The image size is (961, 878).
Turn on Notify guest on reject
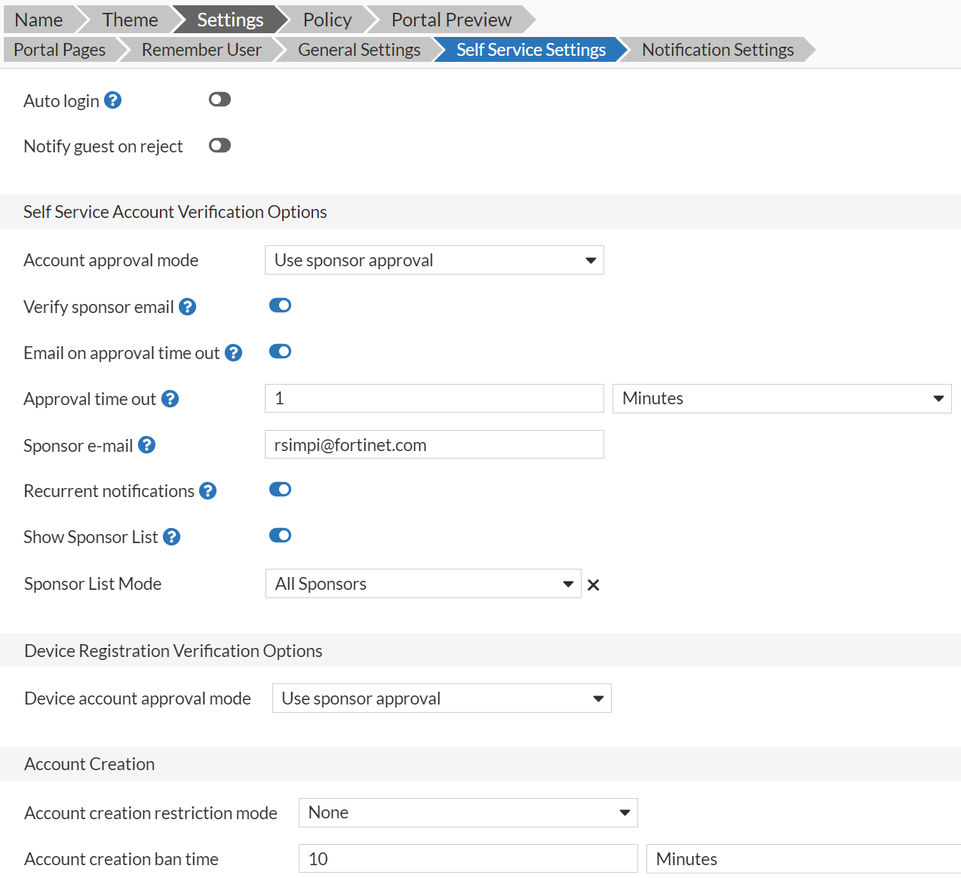click(x=220, y=145)
